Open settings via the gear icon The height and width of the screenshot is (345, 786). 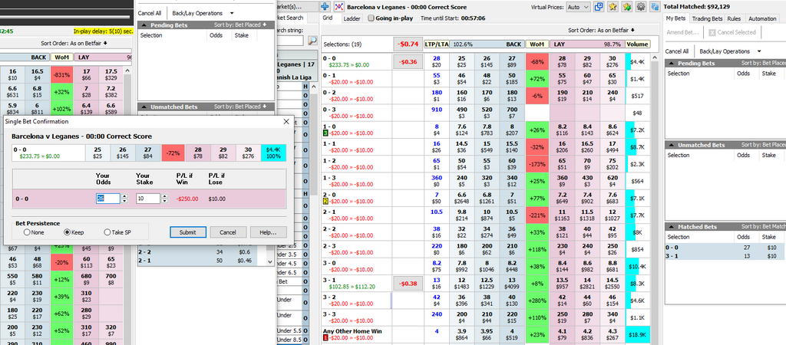tap(641, 7)
